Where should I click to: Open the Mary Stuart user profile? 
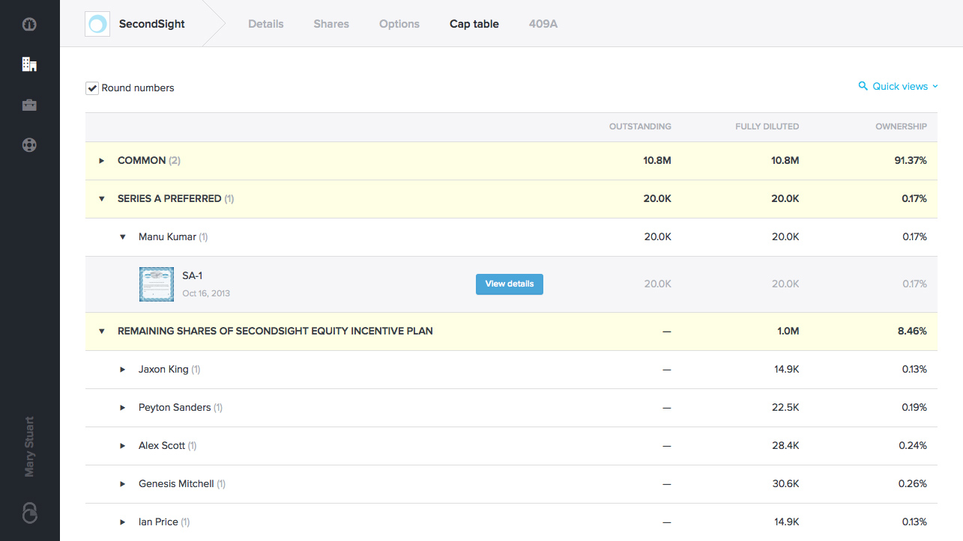tap(29, 447)
